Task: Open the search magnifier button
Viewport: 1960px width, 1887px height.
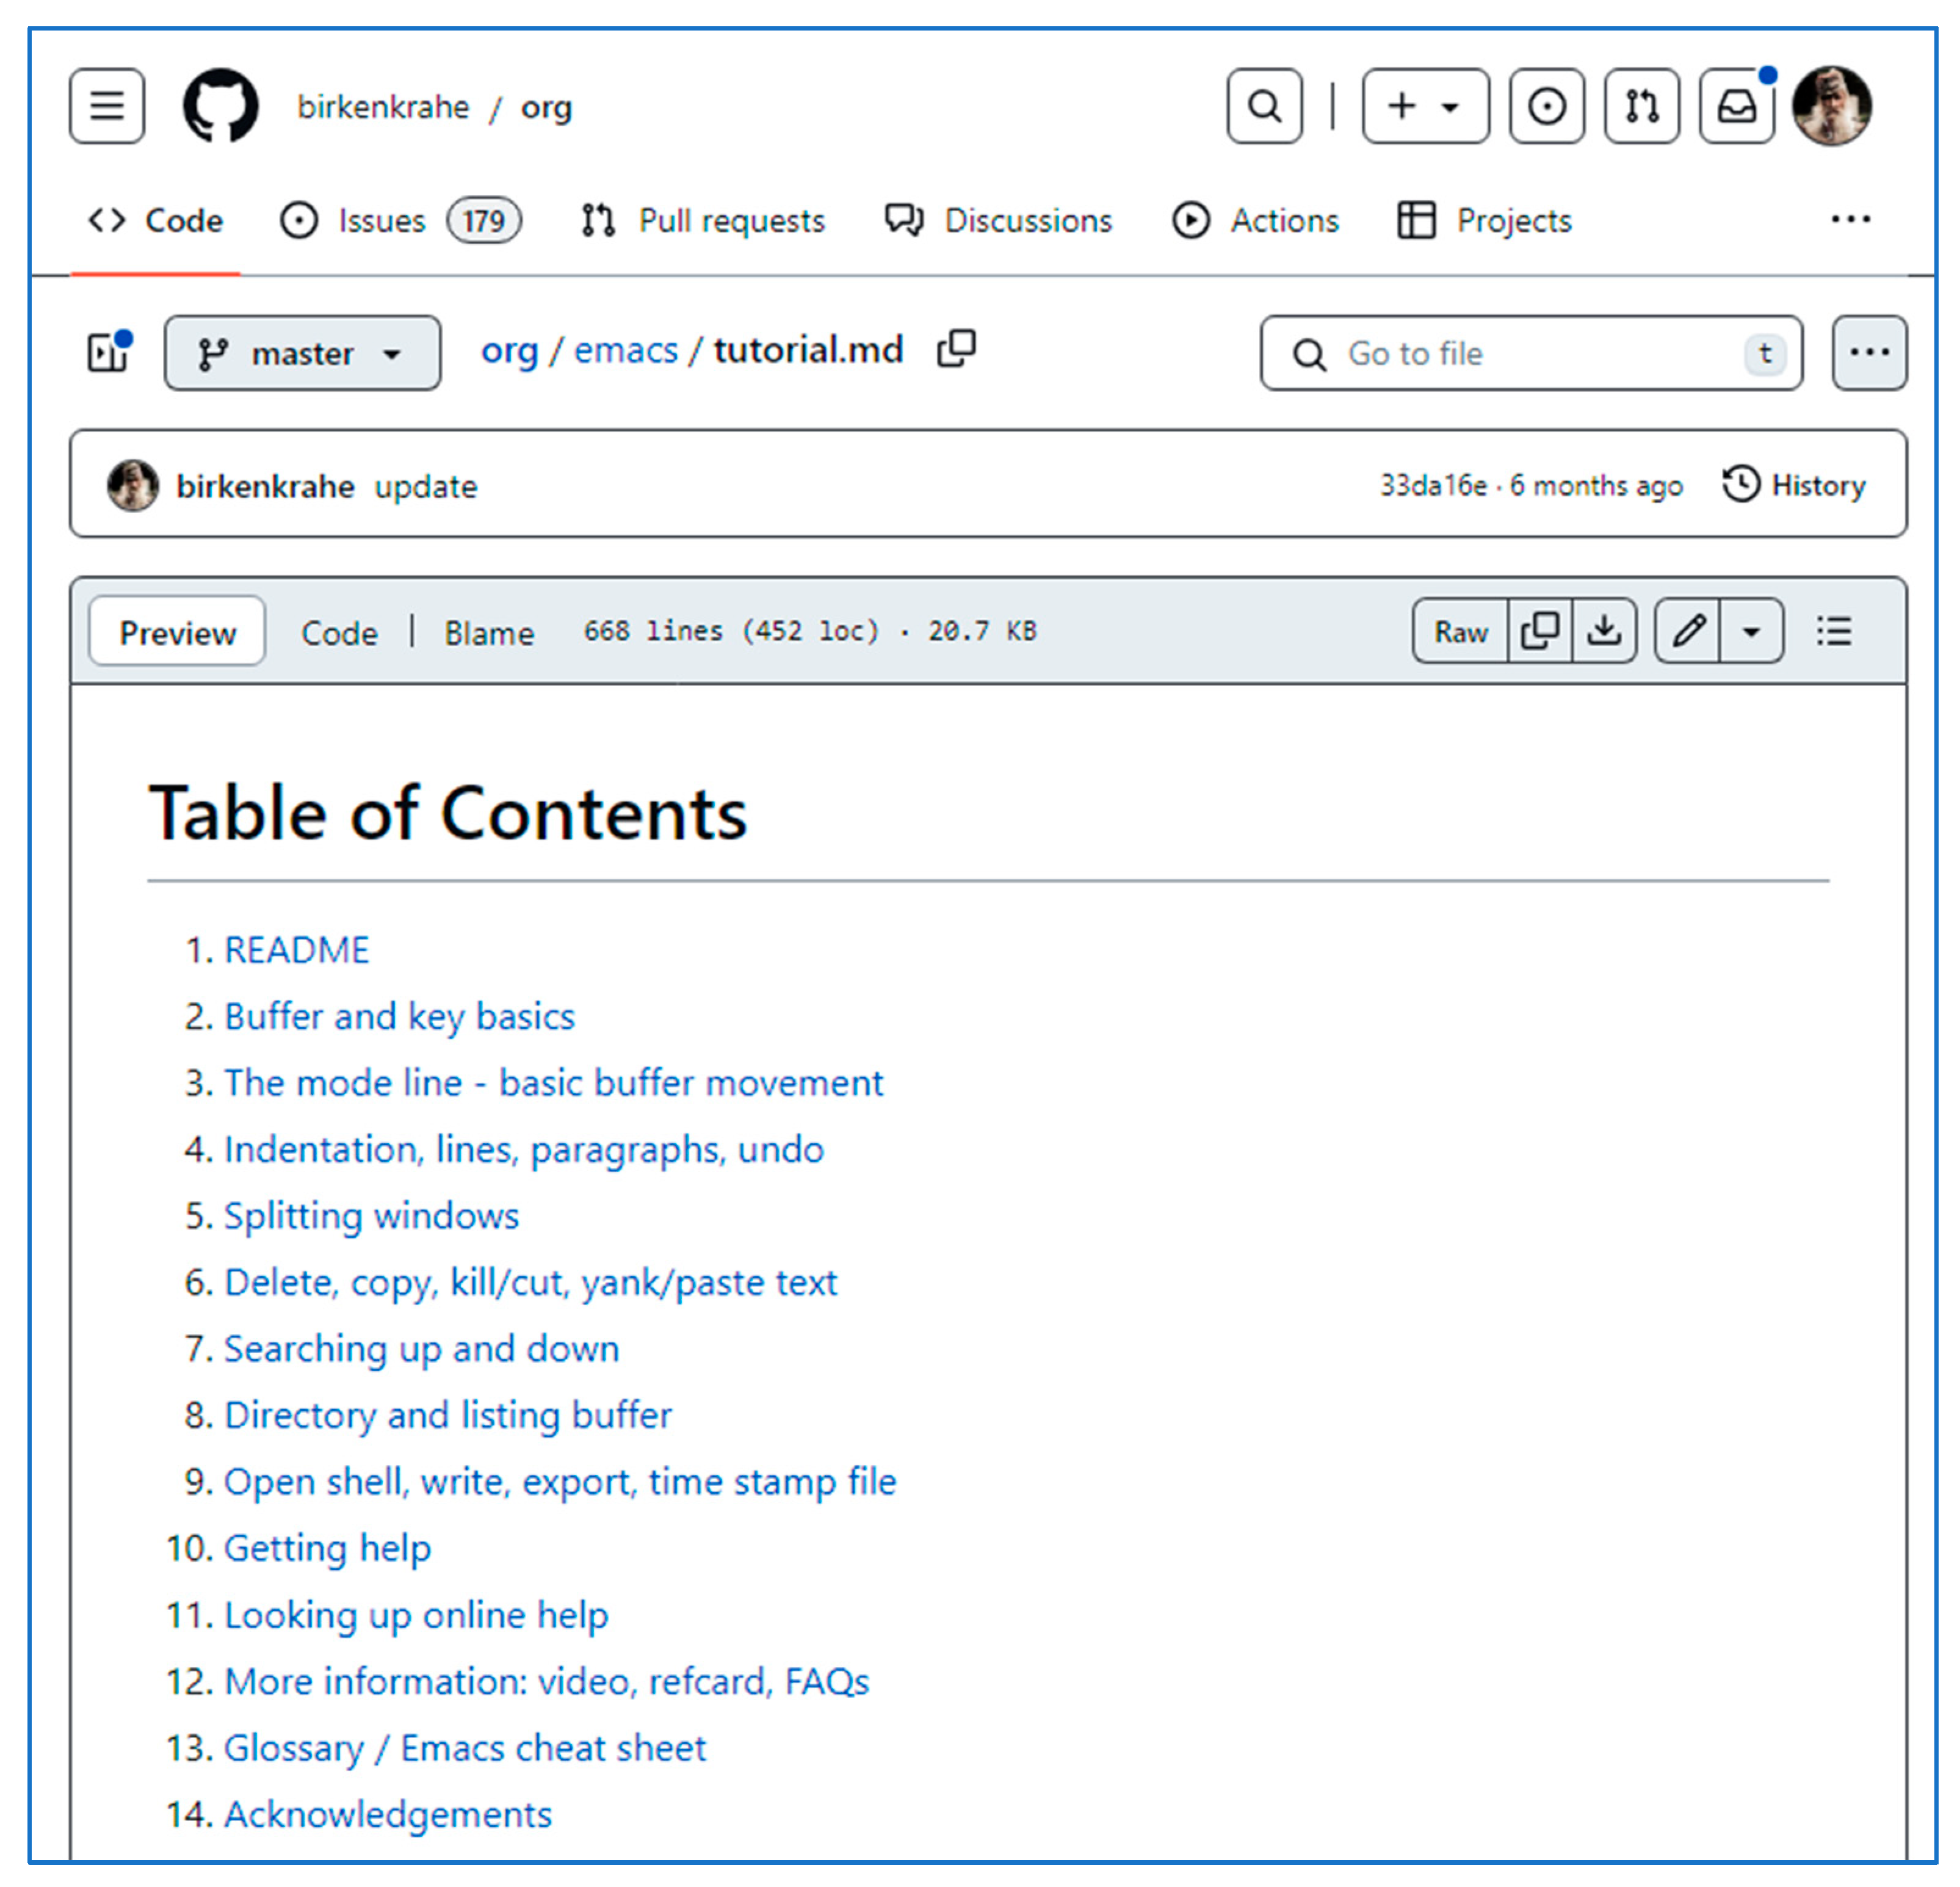Action: click(1264, 106)
